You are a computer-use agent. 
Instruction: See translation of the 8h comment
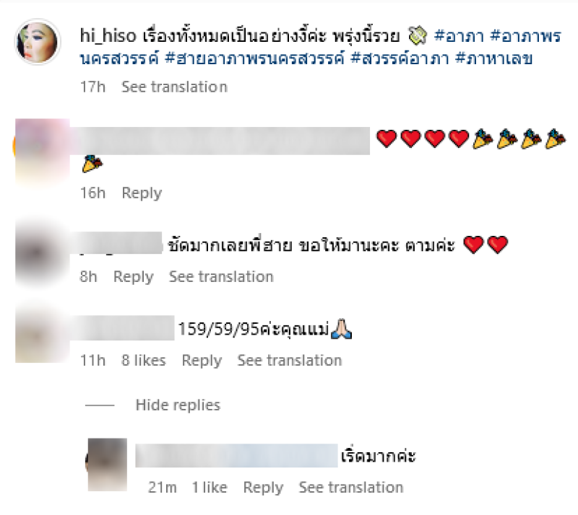click(x=221, y=276)
